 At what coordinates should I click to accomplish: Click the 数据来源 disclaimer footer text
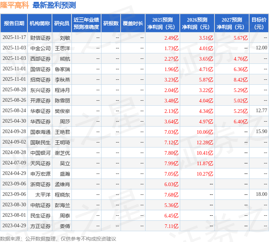pos(58,238)
